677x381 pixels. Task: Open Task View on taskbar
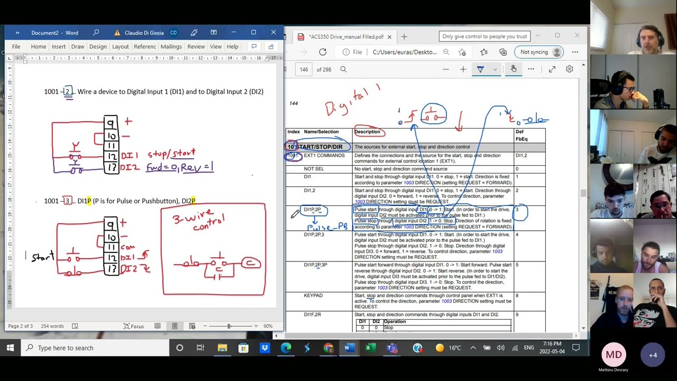(x=200, y=348)
